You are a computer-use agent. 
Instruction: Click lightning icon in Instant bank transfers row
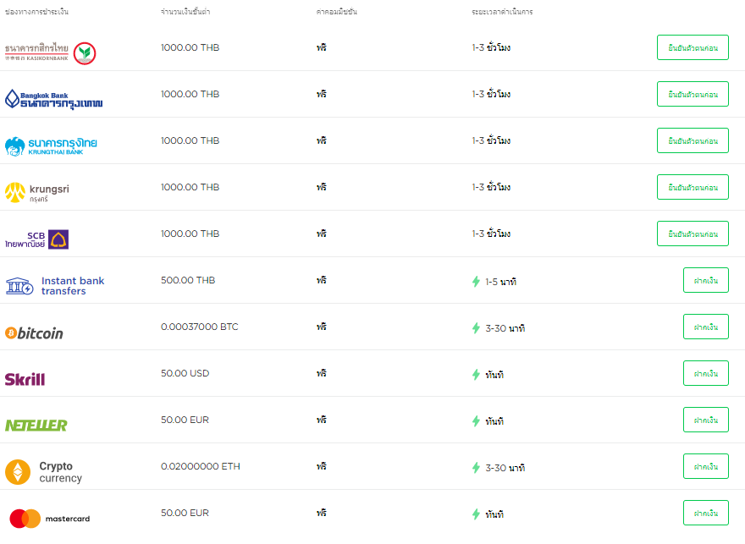point(476,282)
